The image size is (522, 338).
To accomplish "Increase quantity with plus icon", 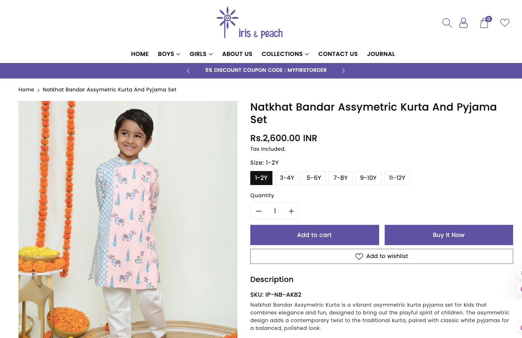I will click(291, 211).
